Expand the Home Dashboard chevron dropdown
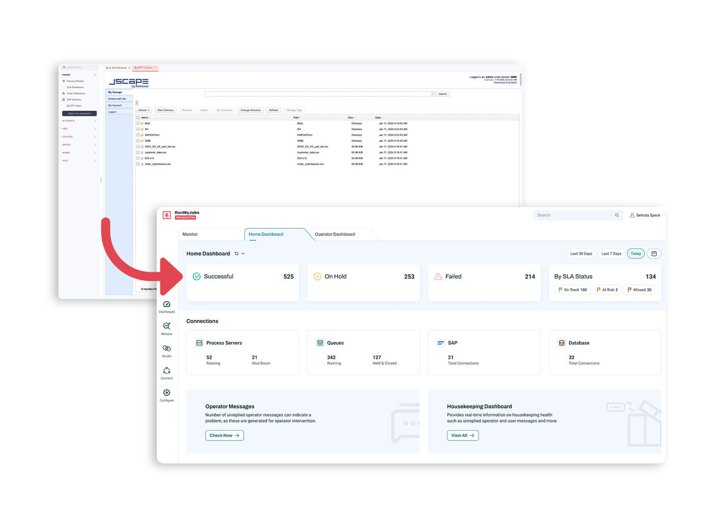 [243, 253]
